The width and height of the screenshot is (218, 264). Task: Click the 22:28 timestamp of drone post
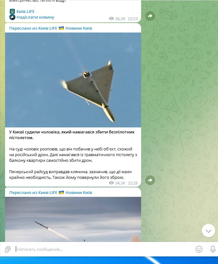click(133, 183)
